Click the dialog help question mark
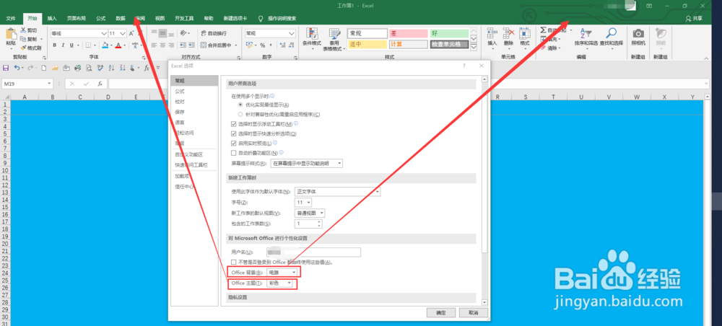This screenshot has height=326, width=722. click(x=464, y=66)
